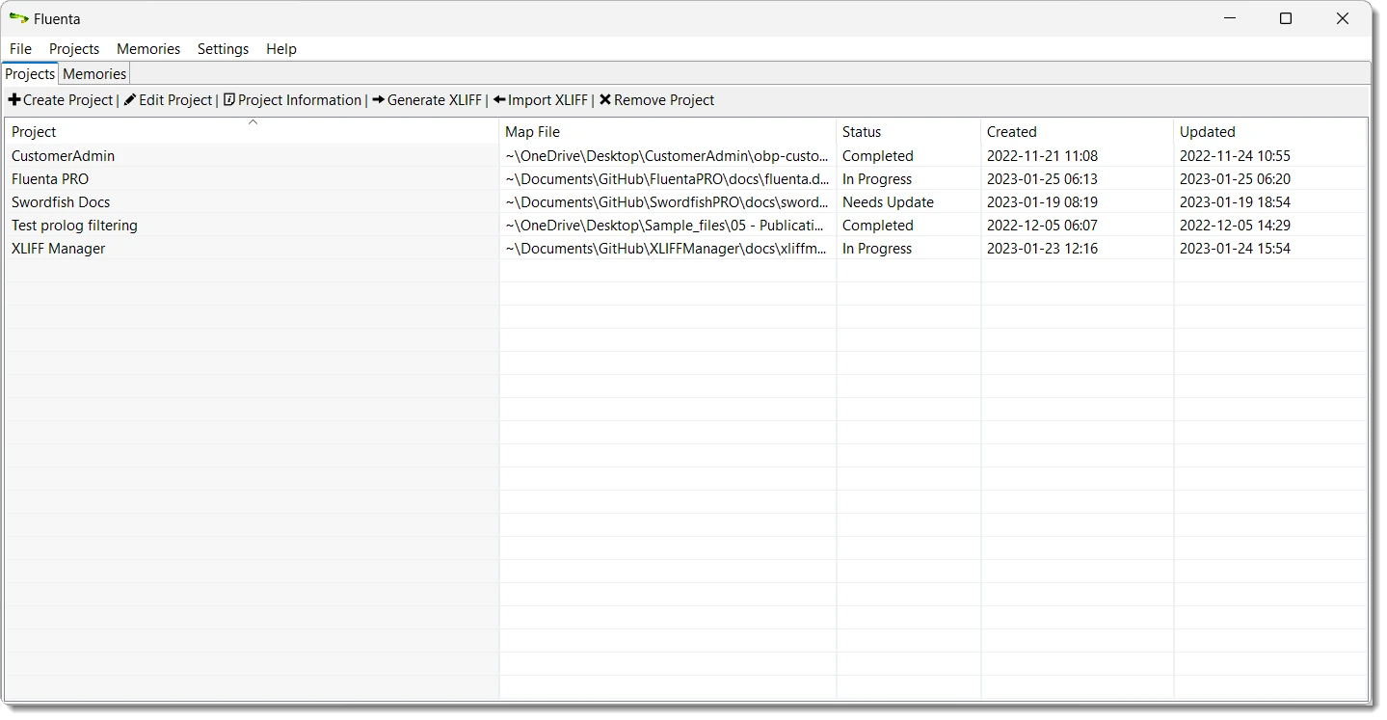Screen dimensions: 1387x720
Task: Click Completed status of Test prolog filtering
Action: pos(877,226)
